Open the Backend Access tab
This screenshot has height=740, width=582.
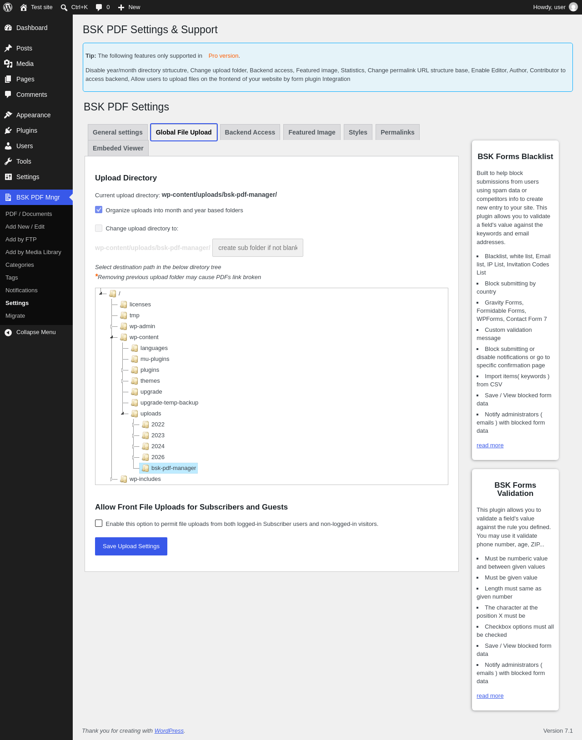(250, 132)
